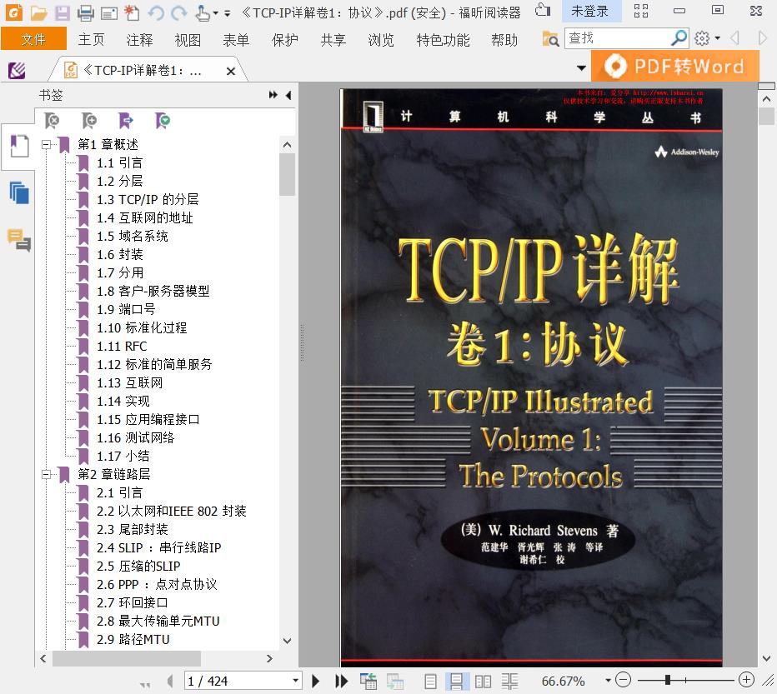777x694 pixels.
Task: Click the PDF转Word banner button
Action: (x=675, y=66)
